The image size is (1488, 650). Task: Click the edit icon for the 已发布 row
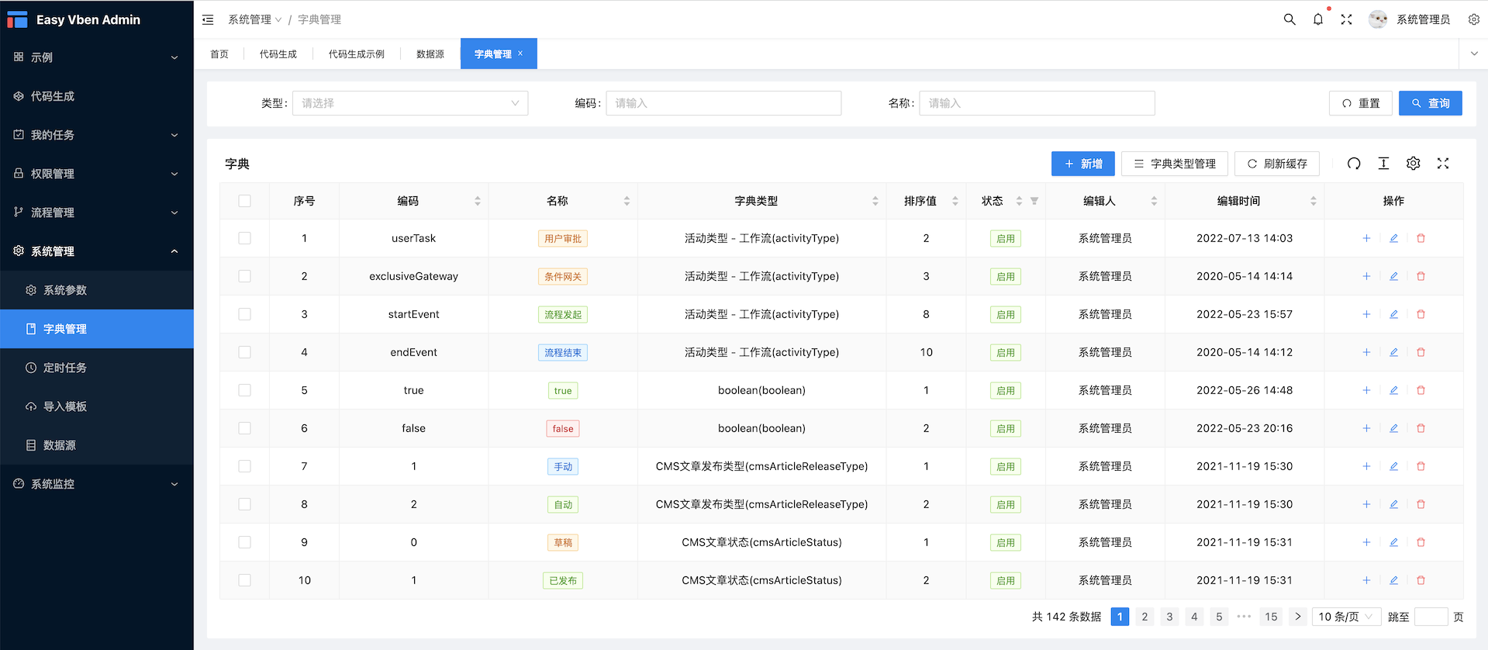pyautogui.click(x=1393, y=580)
